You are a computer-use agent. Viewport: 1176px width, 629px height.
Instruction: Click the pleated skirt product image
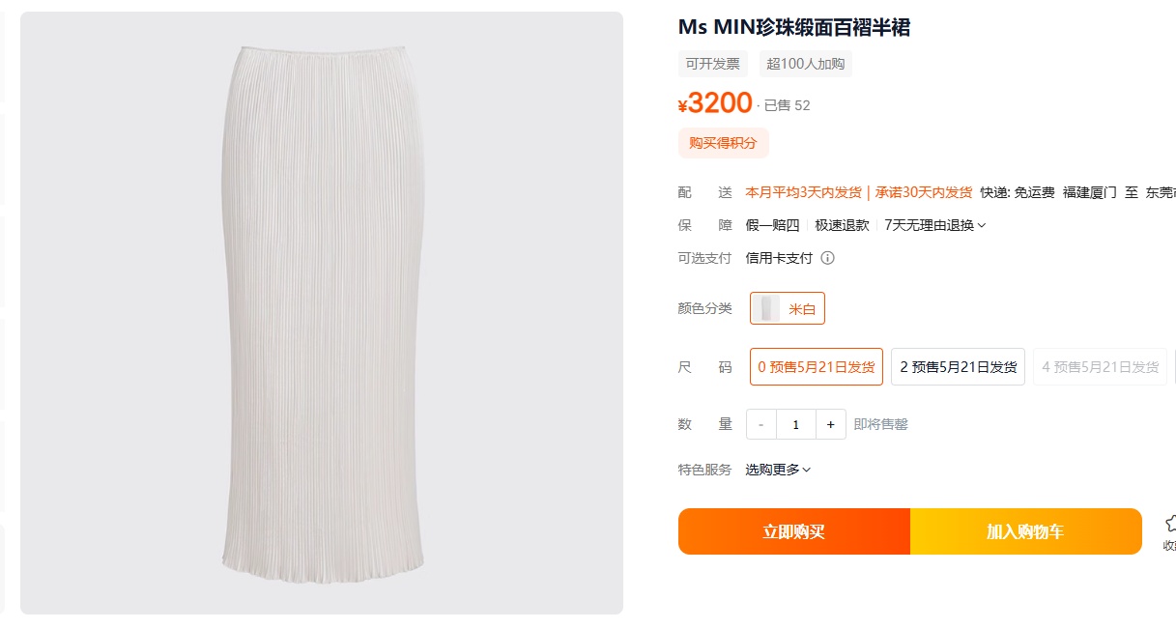coord(322,313)
